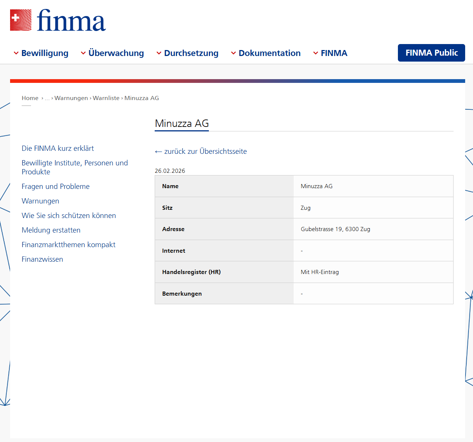Click the Handelsregister (HR) label
473x442 pixels.
[x=191, y=272]
